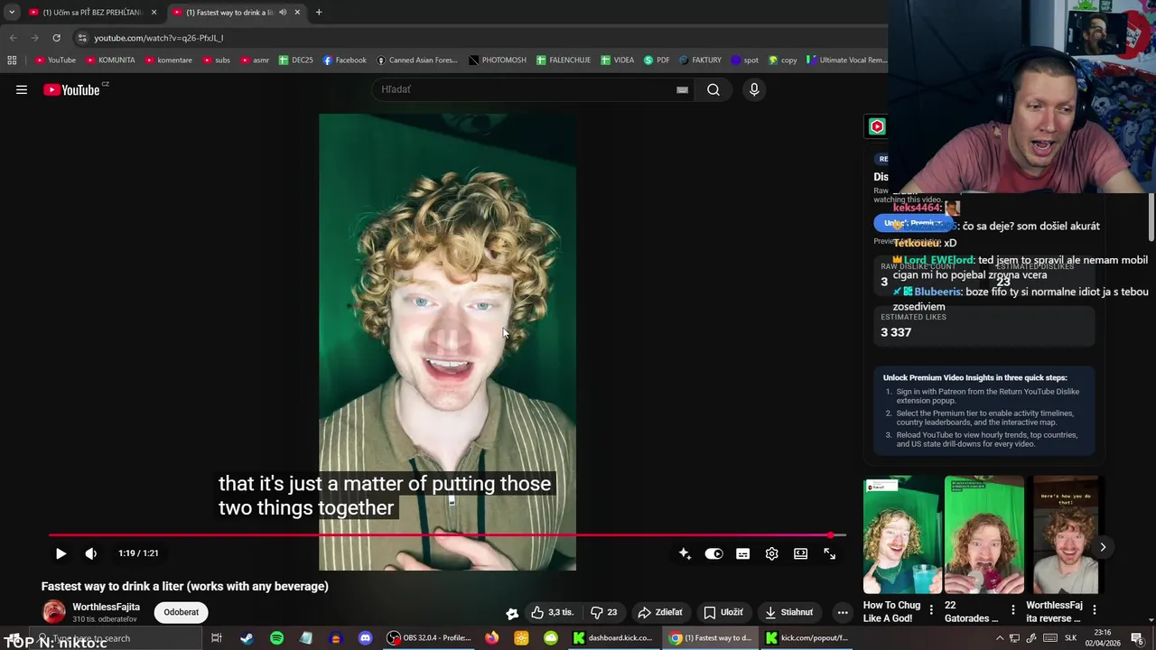Play the paused video

pos(61,553)
